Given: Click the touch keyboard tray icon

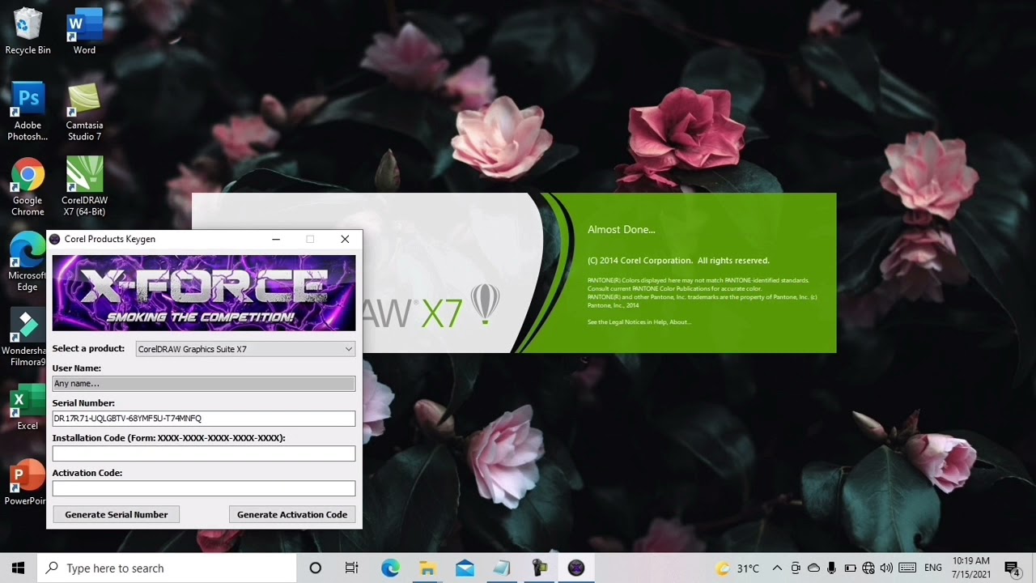Looking at the screenshot, I should click(x=907, y=568).
